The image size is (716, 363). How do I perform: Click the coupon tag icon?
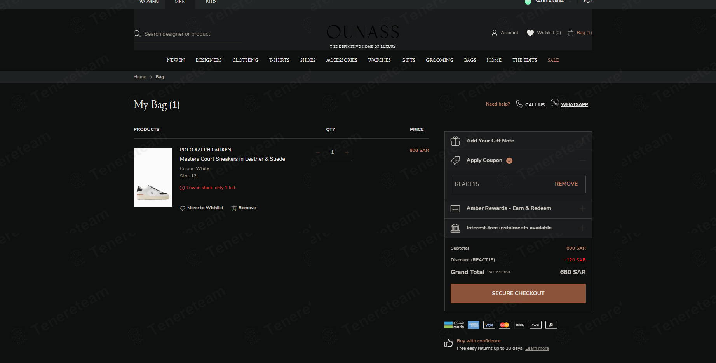455,160
